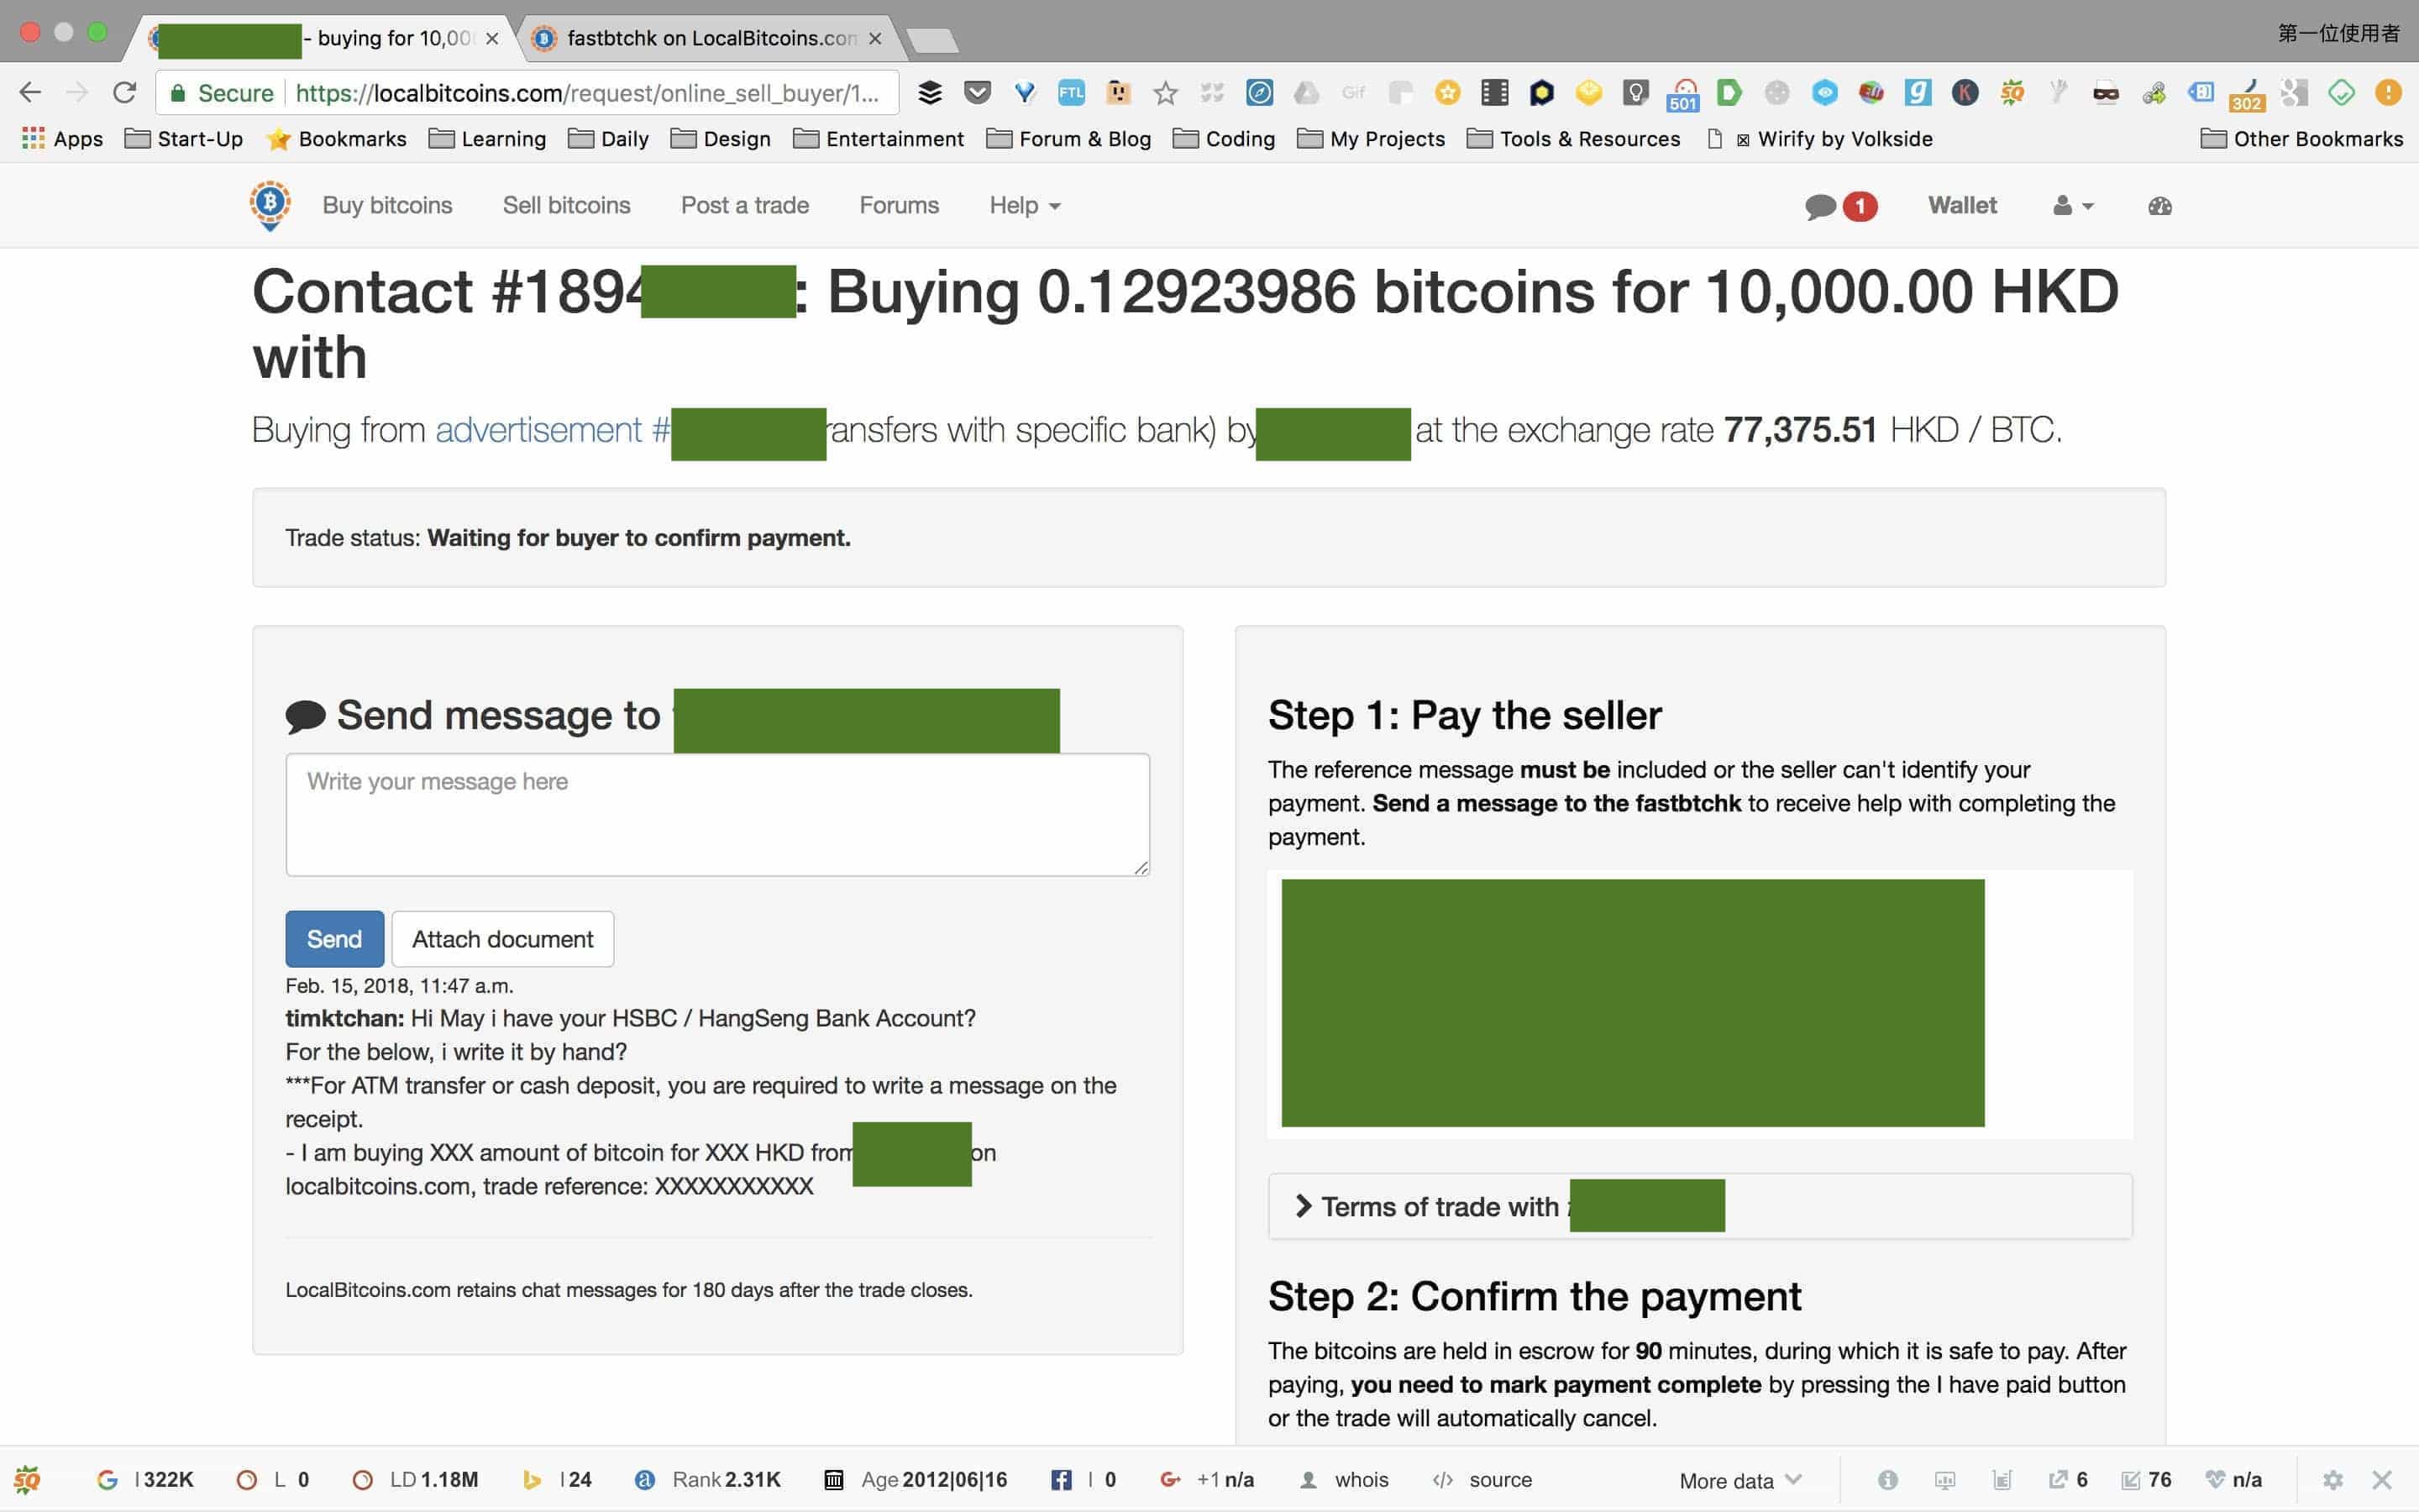
Task: Open the My Projects bookmarks folder
Action: pos(1372,139)
